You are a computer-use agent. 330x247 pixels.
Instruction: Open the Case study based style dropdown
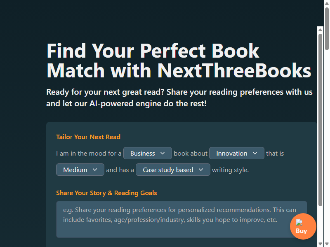point(173,170)
